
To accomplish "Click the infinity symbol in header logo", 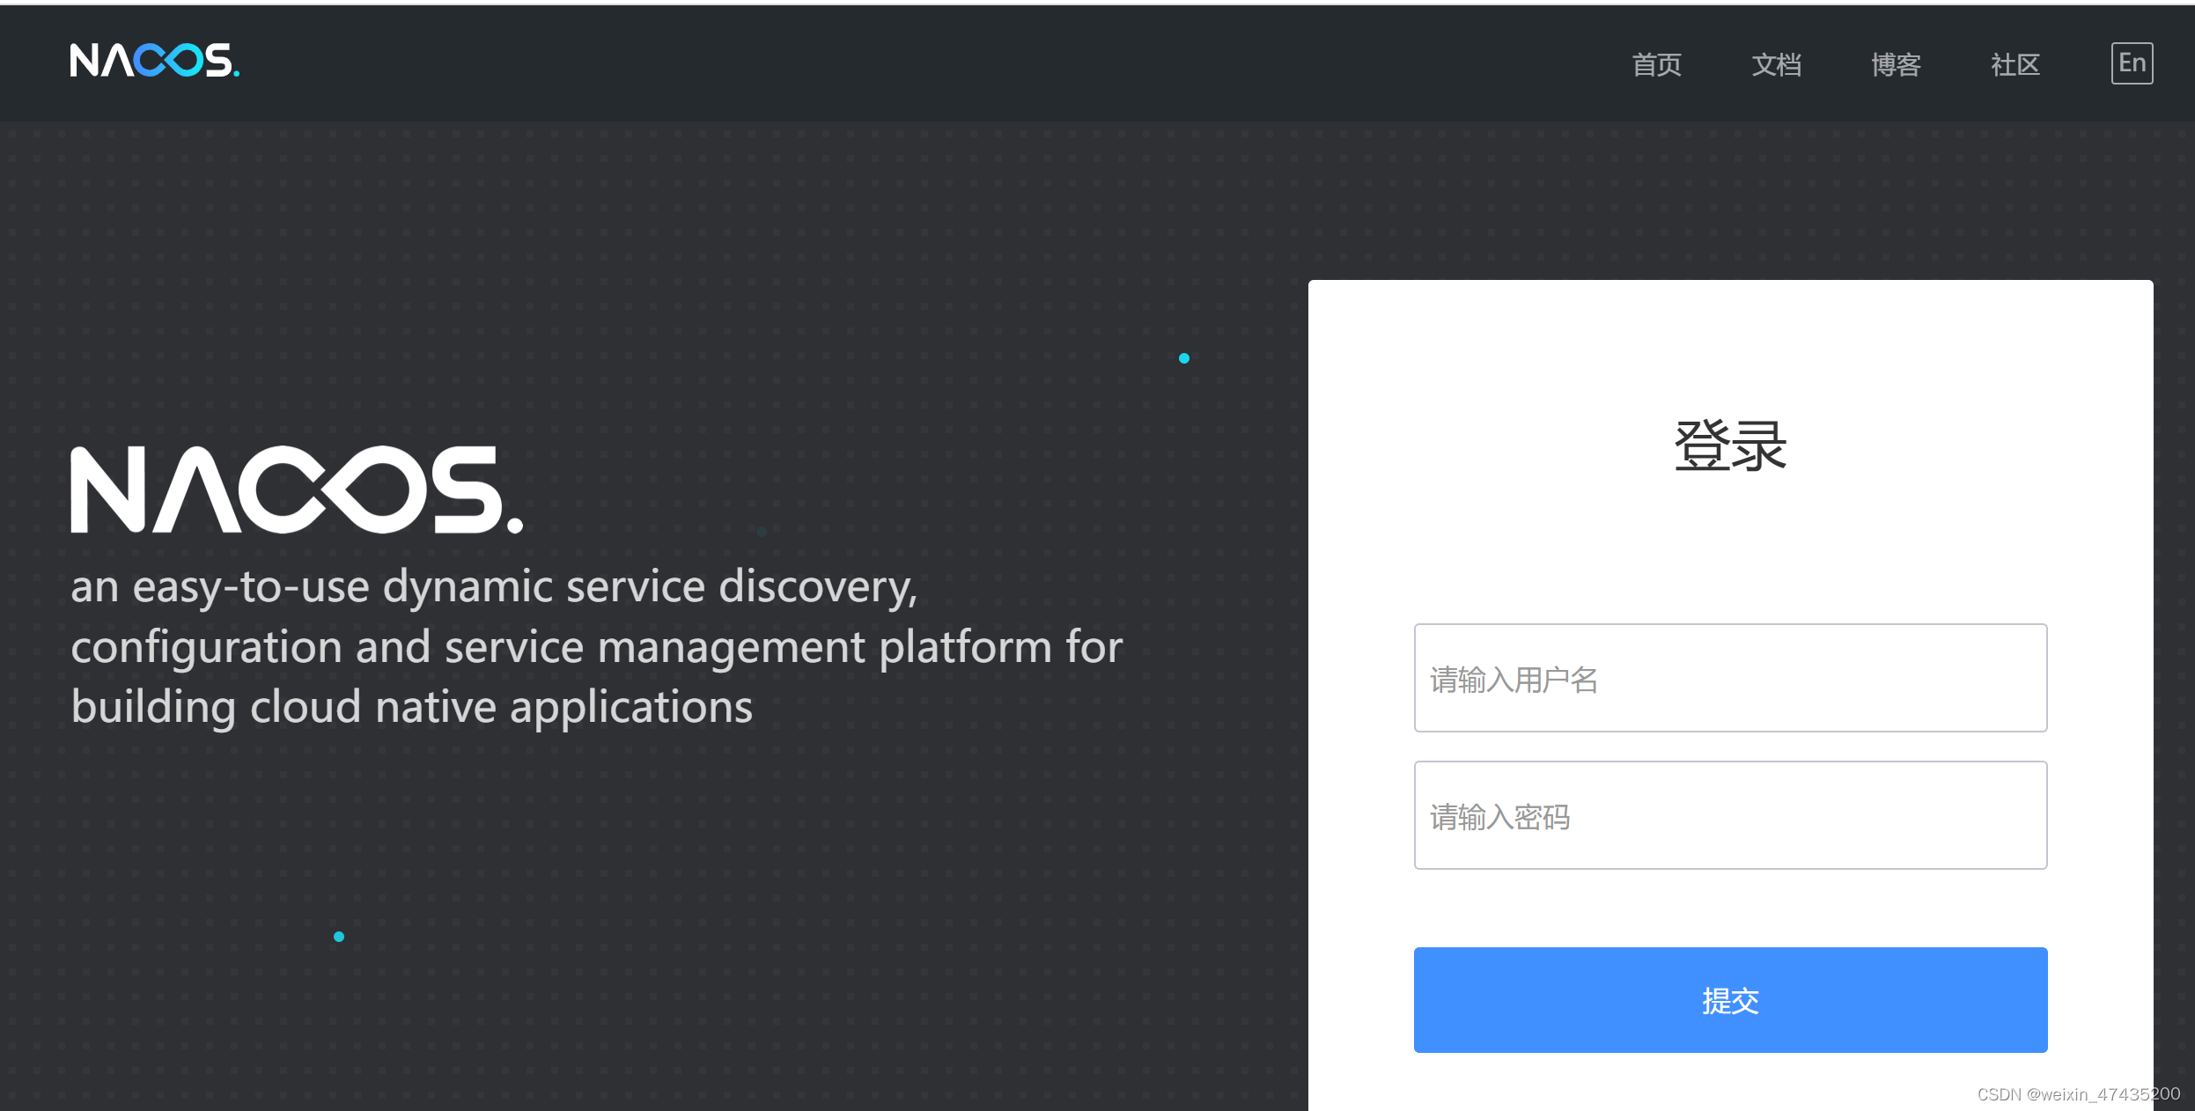I will pyautogui.click(x=169, y=61).
